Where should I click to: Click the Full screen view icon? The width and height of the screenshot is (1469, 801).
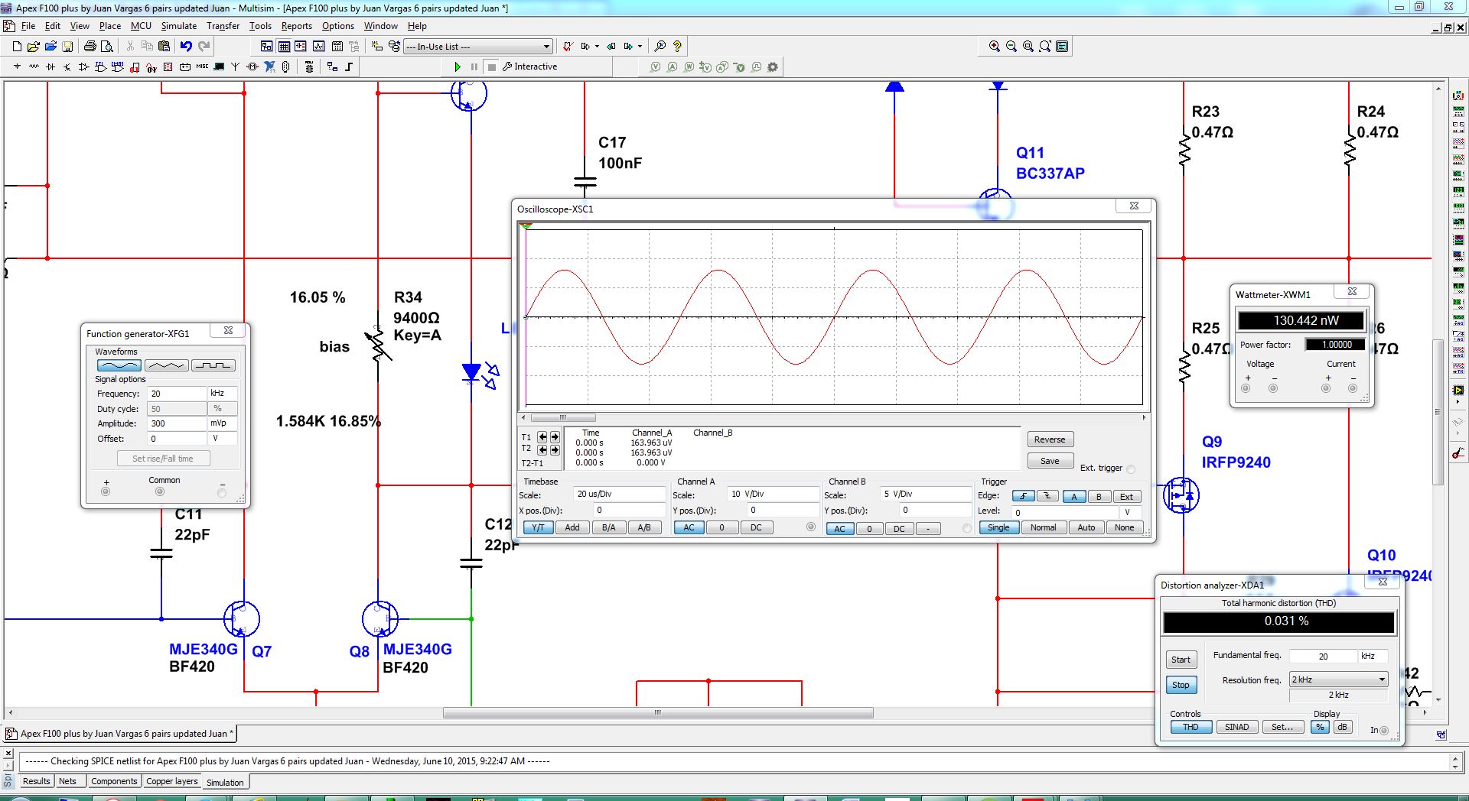[1062, 46]
